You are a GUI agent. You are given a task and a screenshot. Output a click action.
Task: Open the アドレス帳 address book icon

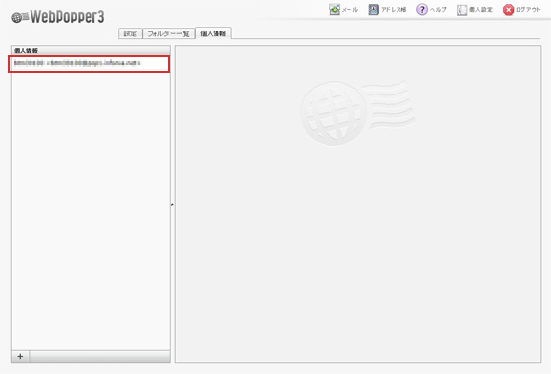(373, 10)
